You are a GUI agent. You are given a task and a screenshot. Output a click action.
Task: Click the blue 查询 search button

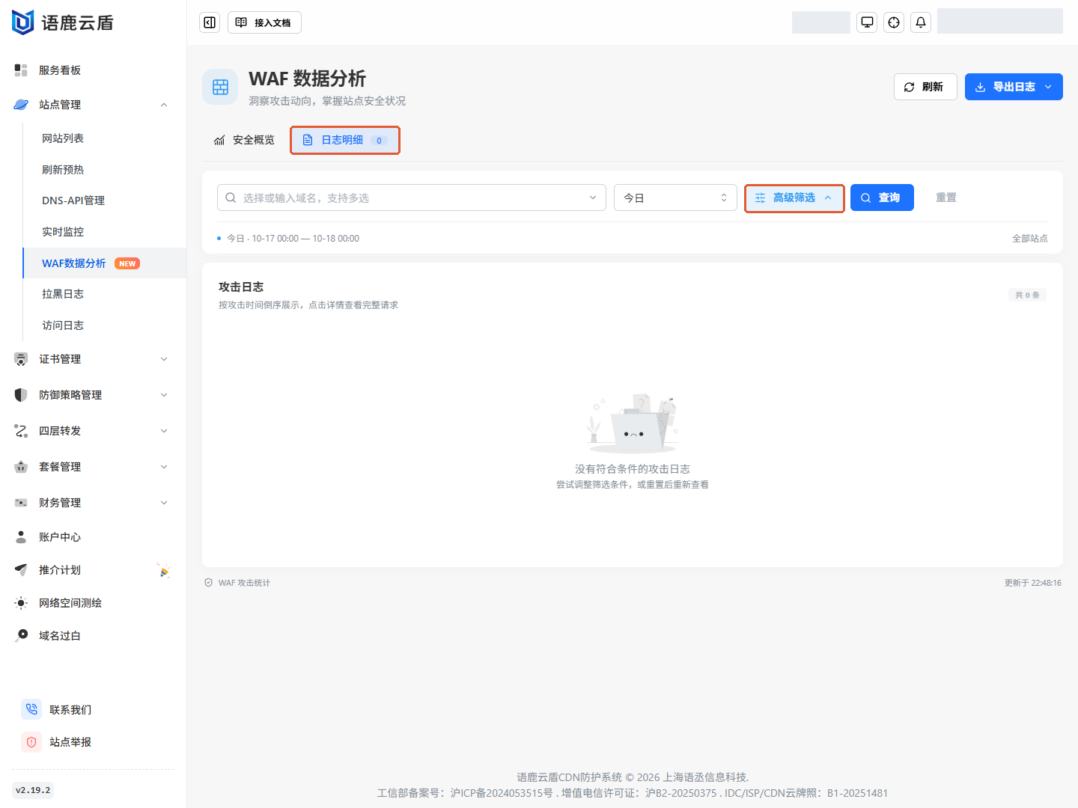[882, 198]
